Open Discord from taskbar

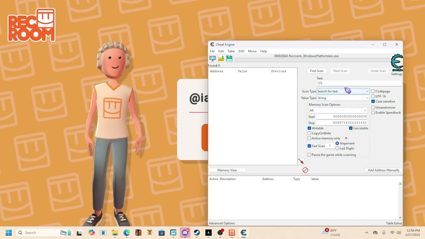[x=185, y=233]
